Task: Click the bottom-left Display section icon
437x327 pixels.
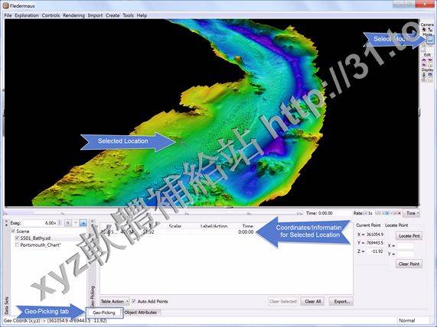Action: pos(424,80)
